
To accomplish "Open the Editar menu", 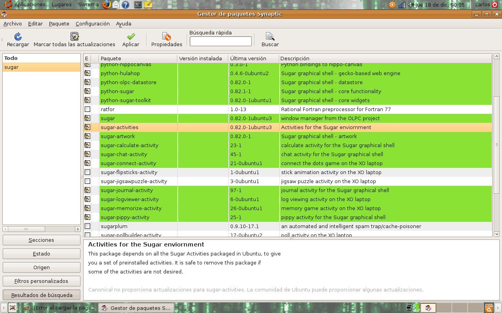I will click(35, 23).
